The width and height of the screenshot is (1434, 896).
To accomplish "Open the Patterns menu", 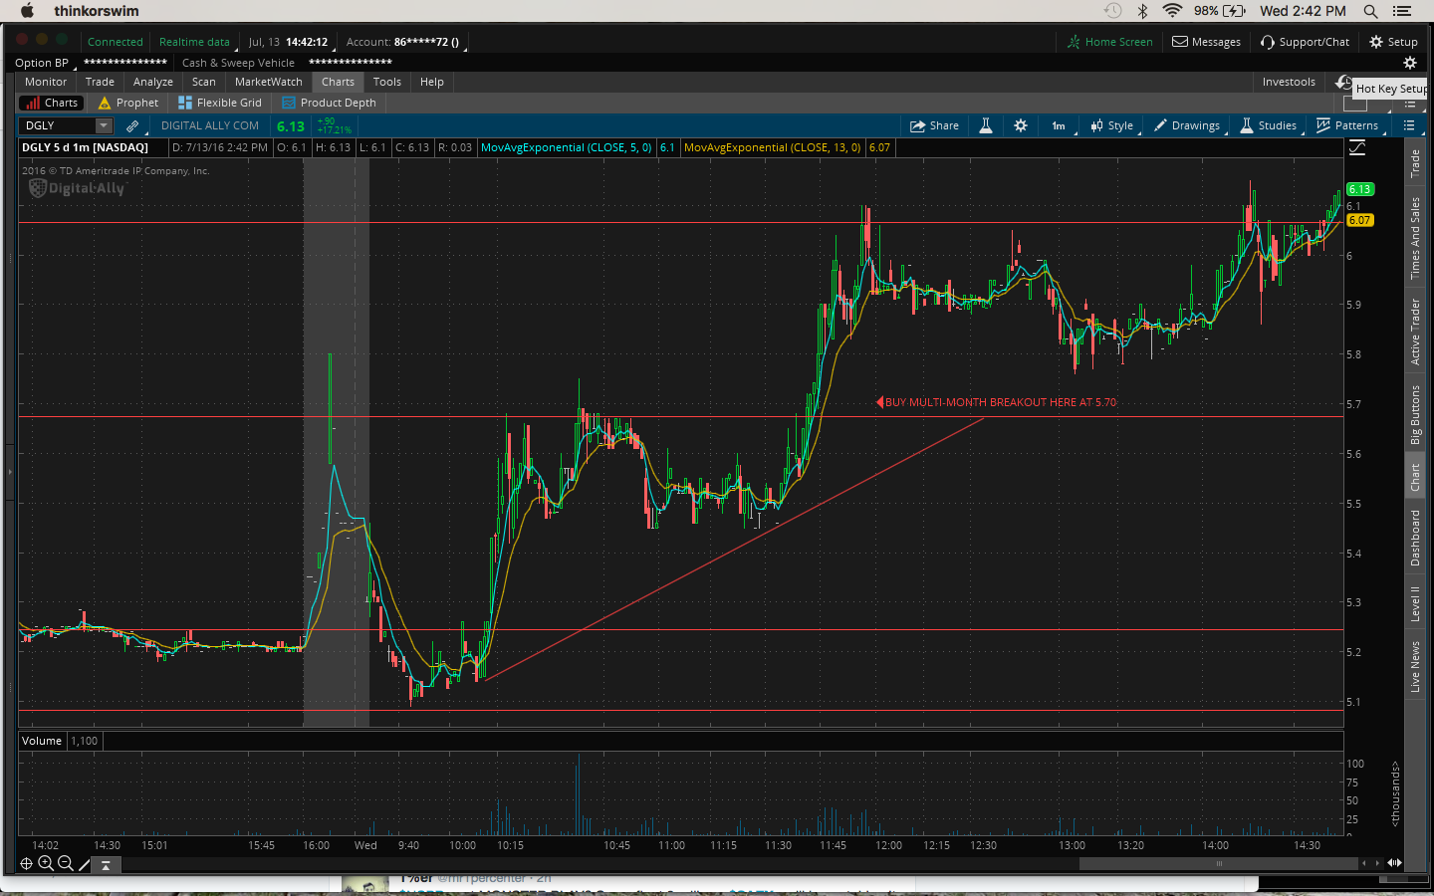I will [x=1347, y=125].
